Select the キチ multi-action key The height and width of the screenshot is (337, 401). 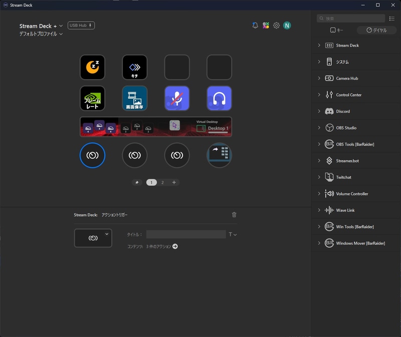point(134,67)
